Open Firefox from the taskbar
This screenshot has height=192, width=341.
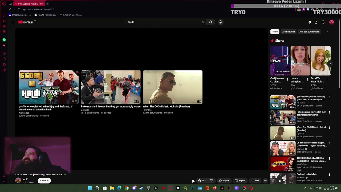click(214, 188)
